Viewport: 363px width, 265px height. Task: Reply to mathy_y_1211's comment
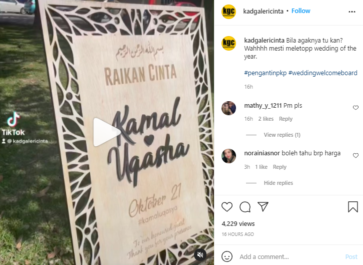[285, 119]
